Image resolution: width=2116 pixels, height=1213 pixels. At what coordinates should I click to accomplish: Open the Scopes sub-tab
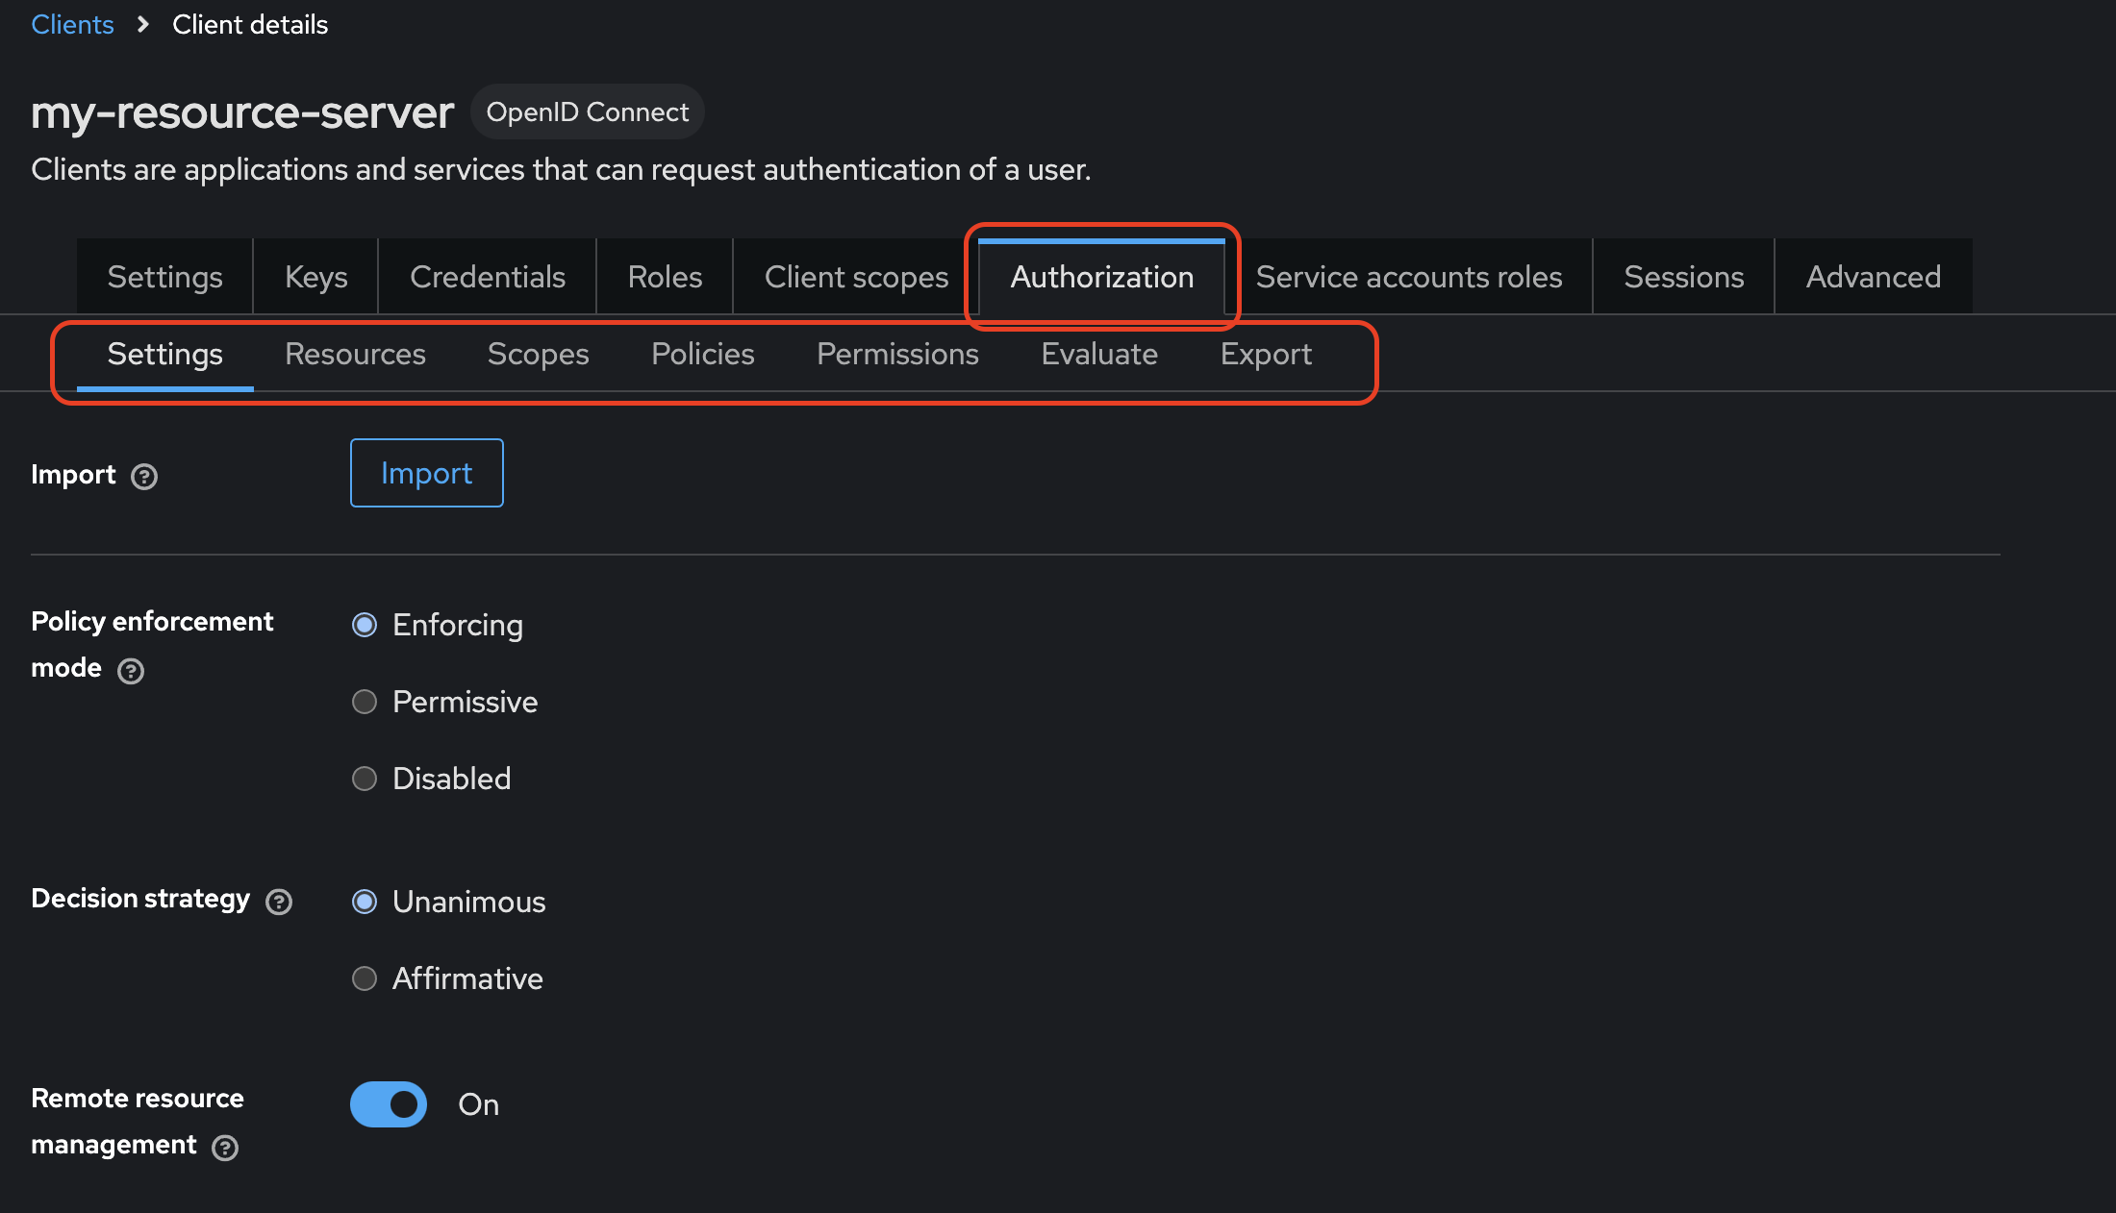coord(539,354)
